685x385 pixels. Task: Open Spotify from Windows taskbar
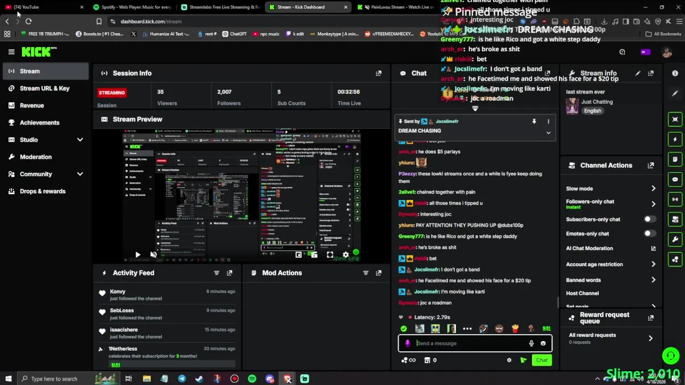tap(252, 379)
